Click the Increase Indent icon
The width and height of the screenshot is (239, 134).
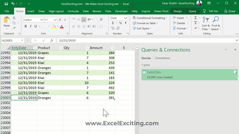click(94, 26)
